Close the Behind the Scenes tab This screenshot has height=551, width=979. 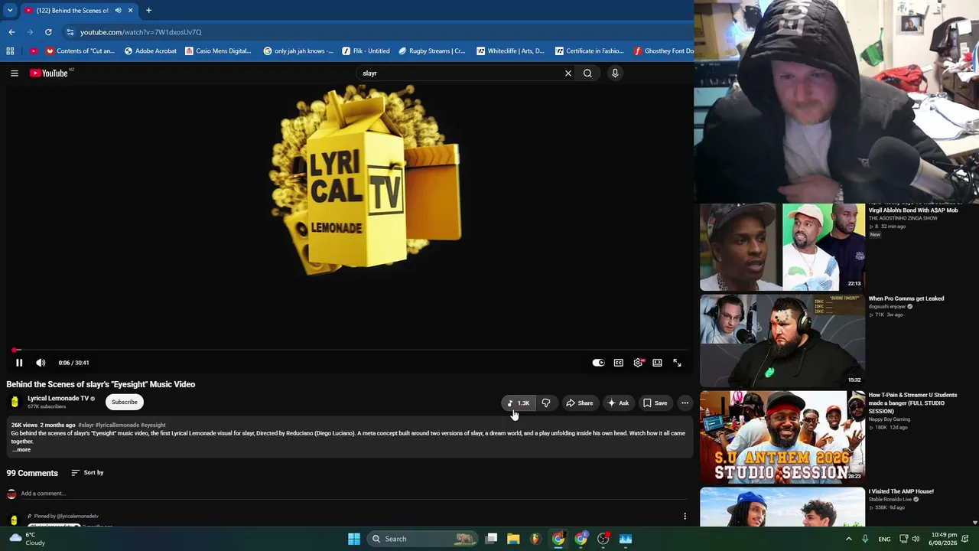click(130, 11)
